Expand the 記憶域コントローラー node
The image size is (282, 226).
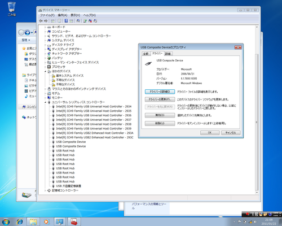[45, 190]
